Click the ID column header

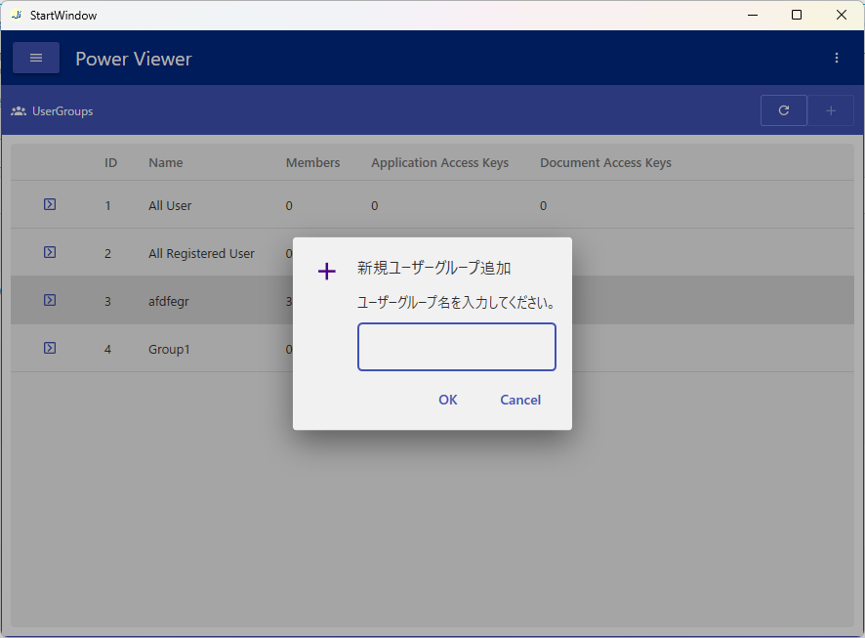click(111, 163)
